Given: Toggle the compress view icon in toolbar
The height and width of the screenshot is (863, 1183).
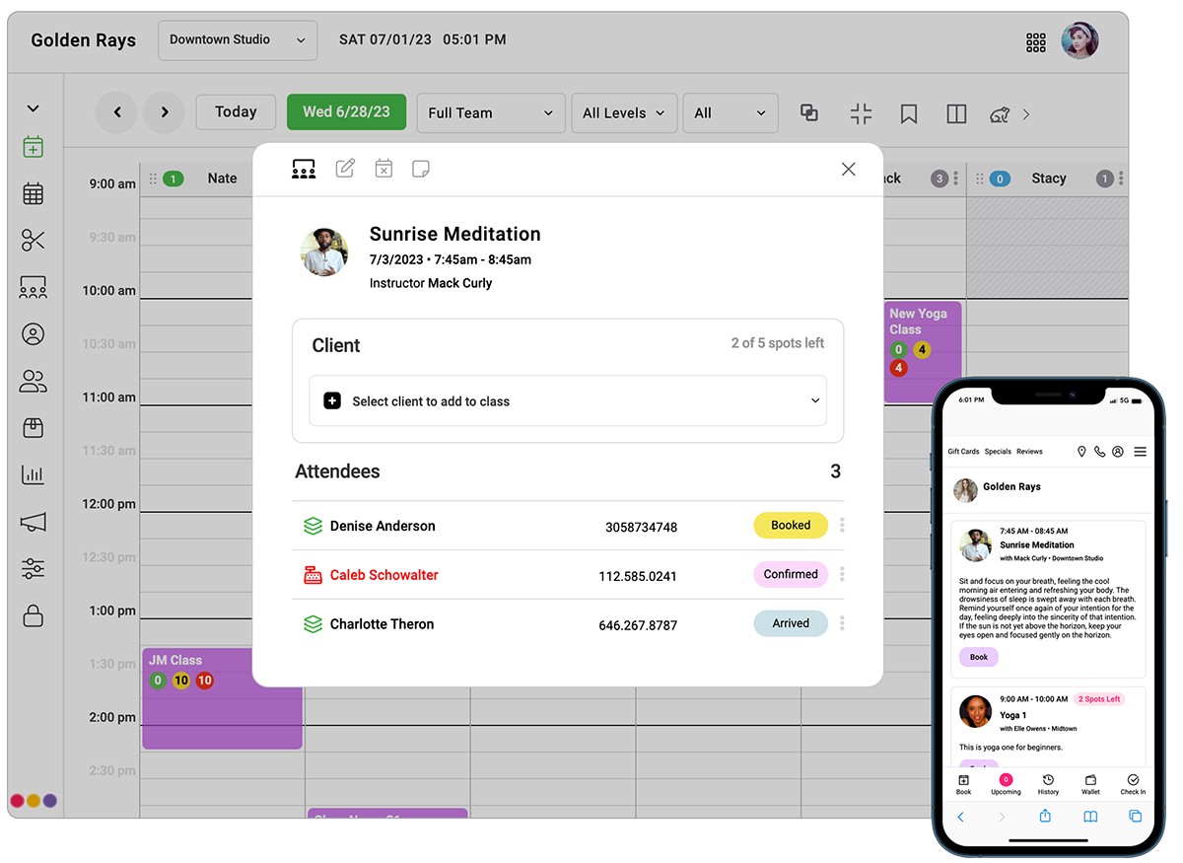Looking at the screenshot, I should click(x=862, y=113).
